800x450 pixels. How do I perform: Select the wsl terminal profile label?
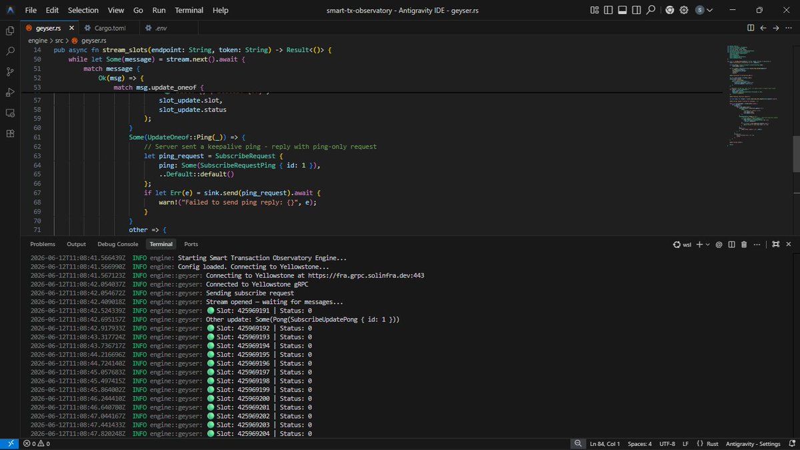click(682, 245)
